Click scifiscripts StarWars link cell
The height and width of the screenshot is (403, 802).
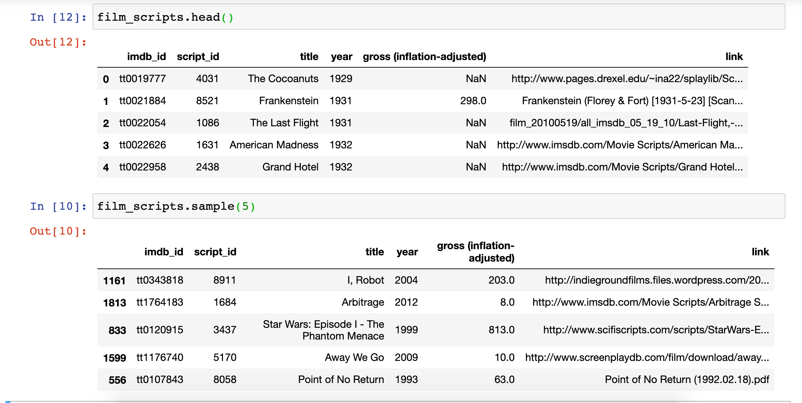point(656,330)
